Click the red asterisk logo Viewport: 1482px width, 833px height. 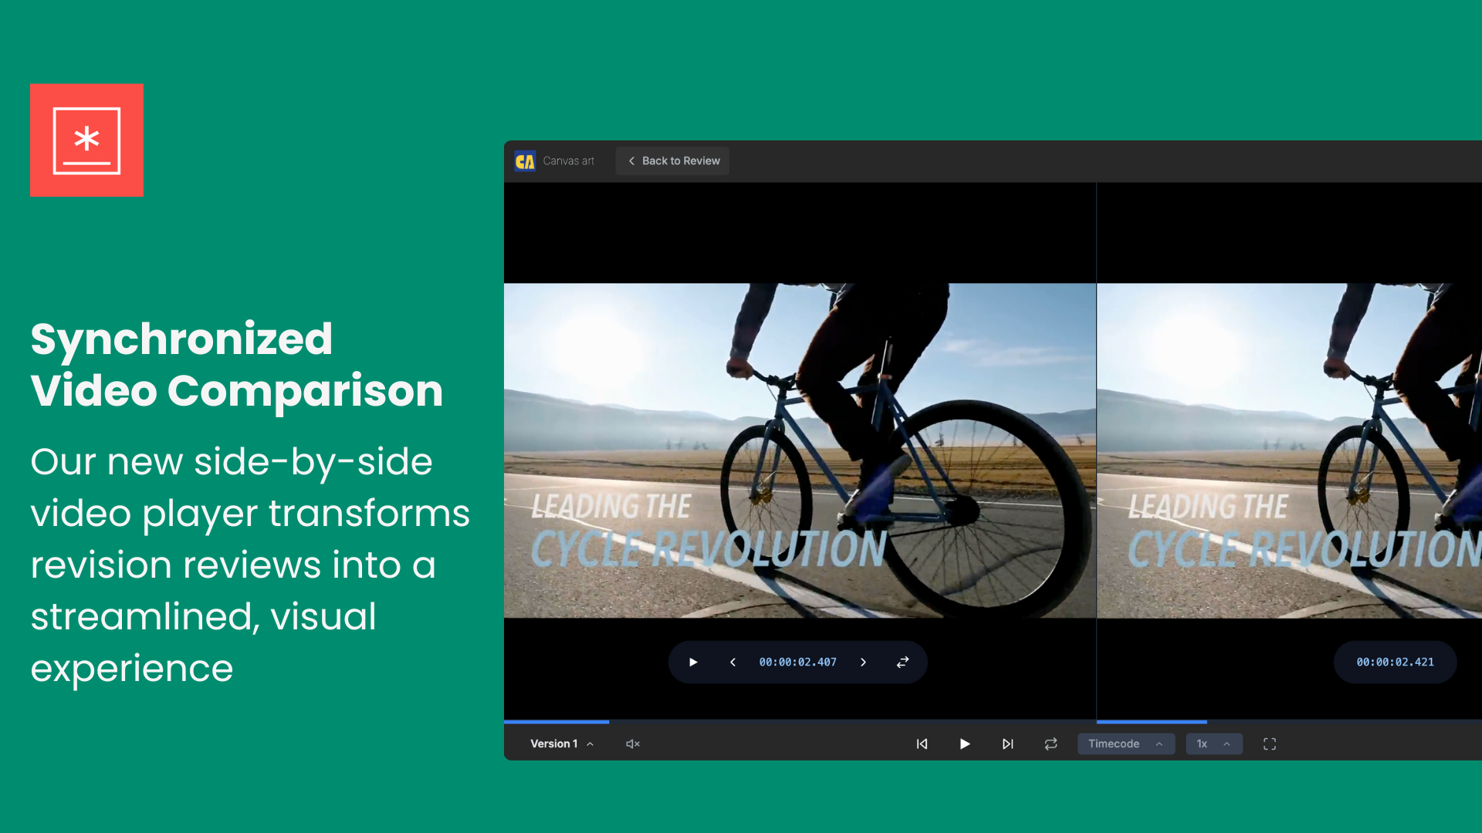86,140
